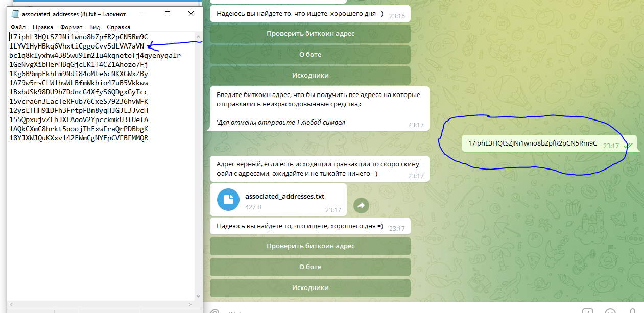Minimize the Notepad window
The width and height of the screenshot is (644, 313).
tap(145, 14)
